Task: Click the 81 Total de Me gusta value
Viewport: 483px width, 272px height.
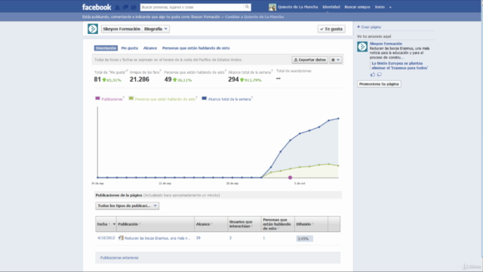Action: coord(97,79)
